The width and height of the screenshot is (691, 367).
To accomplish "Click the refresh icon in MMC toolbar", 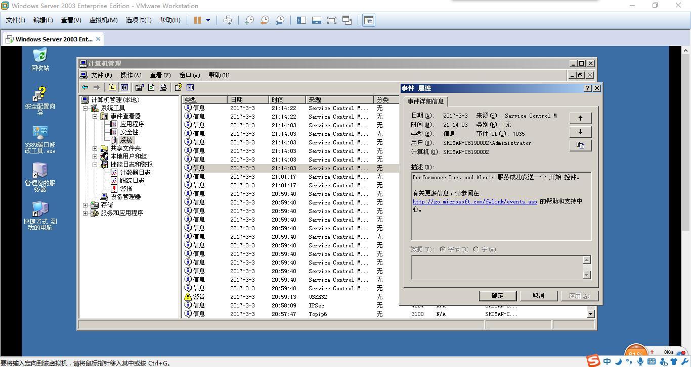I will (x=151, y=87).
